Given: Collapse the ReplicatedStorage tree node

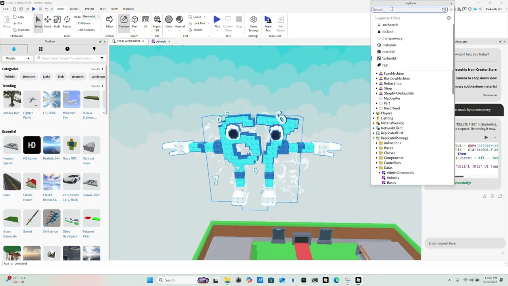Looking at the screenshot, I should [373, 138].
